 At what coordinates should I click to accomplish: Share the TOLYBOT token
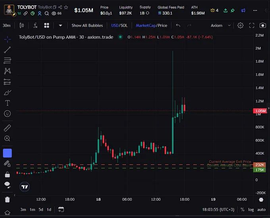(x=60, y=7)
